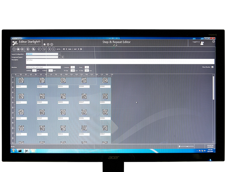
Task: Expand the Direction dropdown
Action: (60, 67)
